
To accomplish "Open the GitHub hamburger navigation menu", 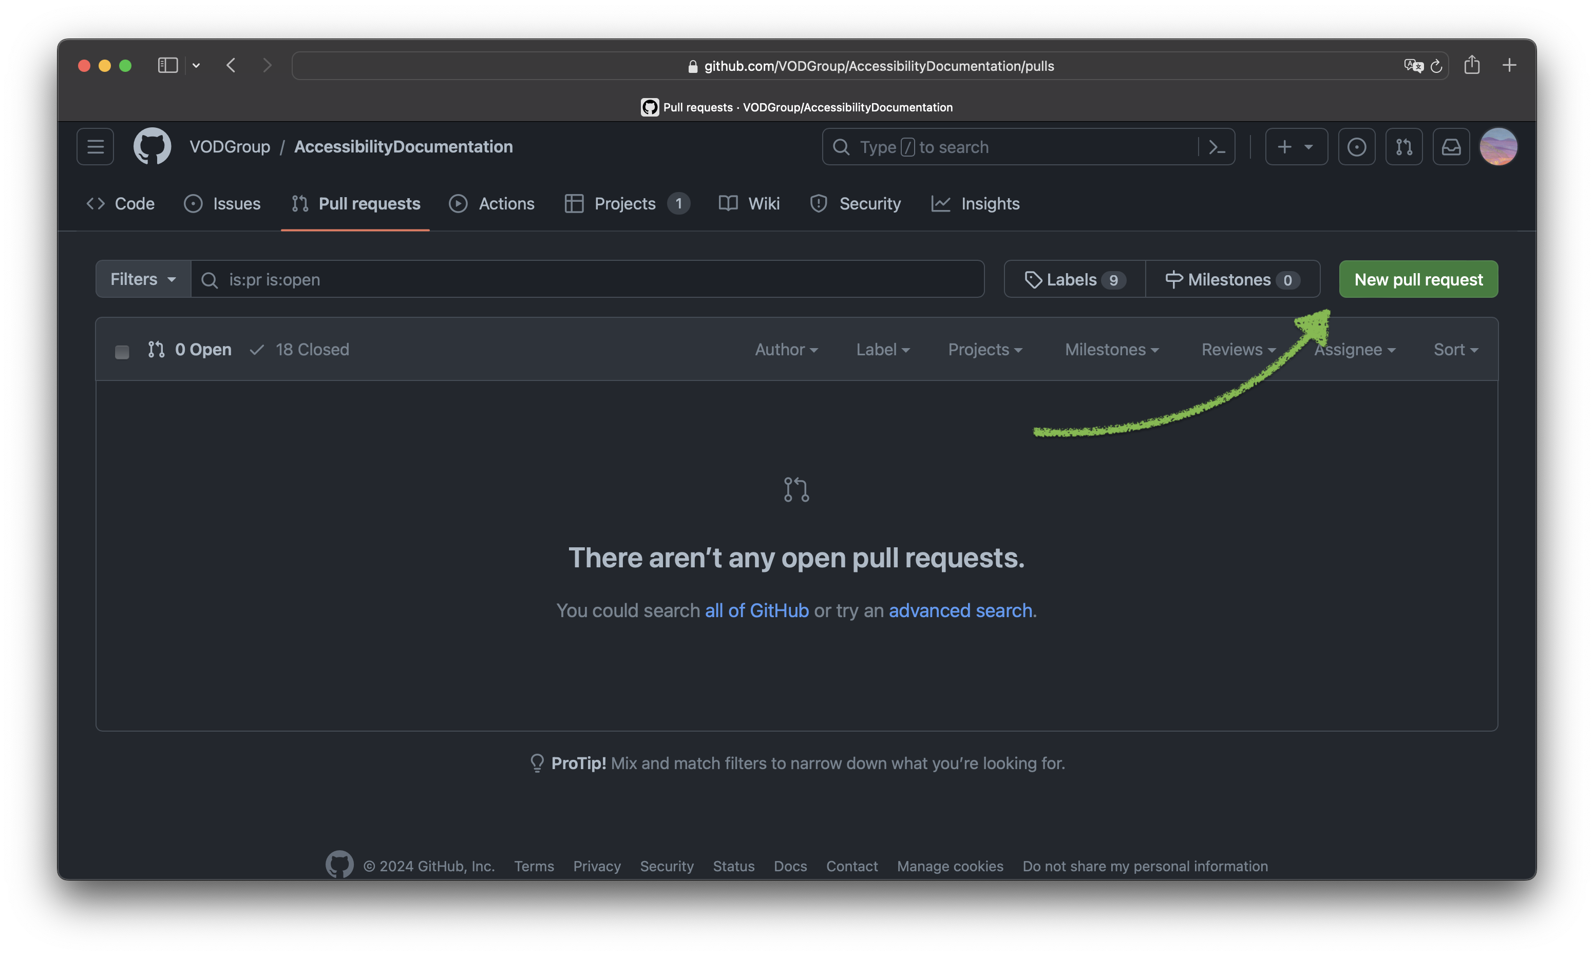I will coord(96,147).
